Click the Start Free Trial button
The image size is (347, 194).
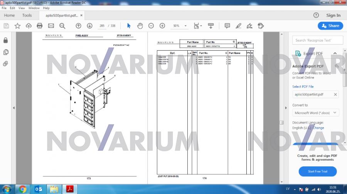[317, 171]
